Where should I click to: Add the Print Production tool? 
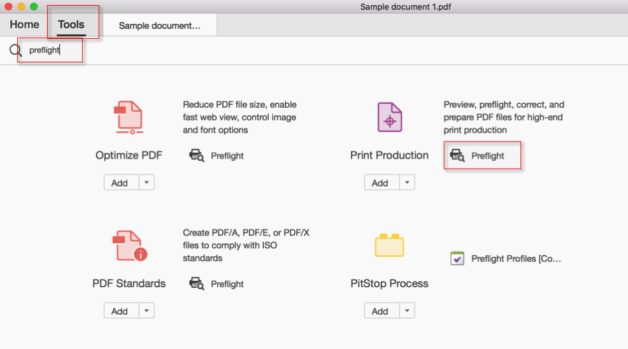tap(380, 183)
